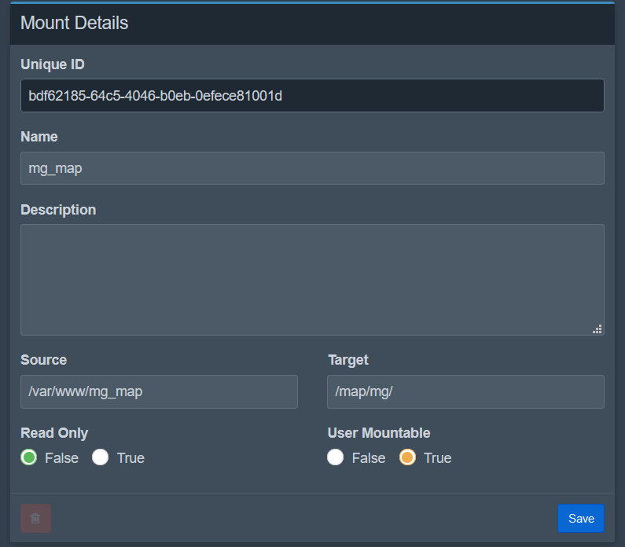Click the Unique ID field
Viewport: 625px width, 547px height.
click(x=313, y=96)
